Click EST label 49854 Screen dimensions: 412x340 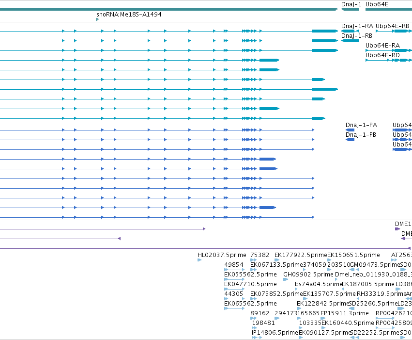click(x=234, y=265)
